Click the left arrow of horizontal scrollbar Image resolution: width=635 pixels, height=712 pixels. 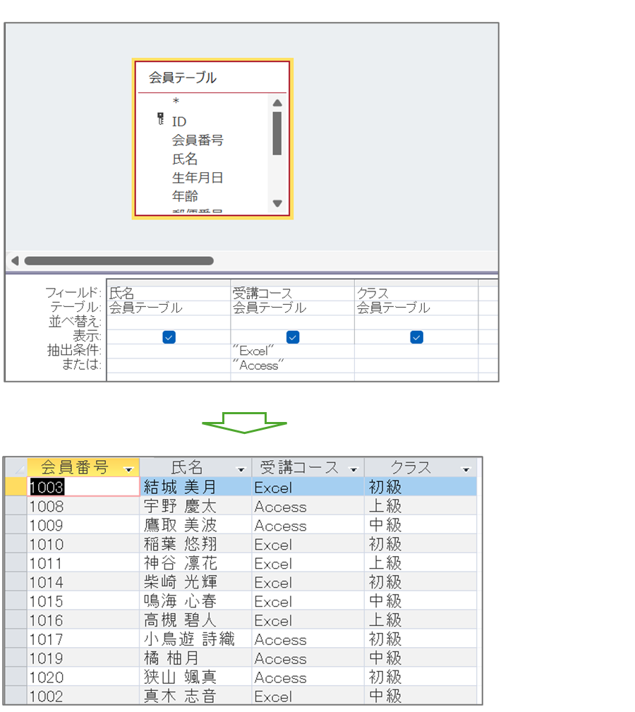15,260
